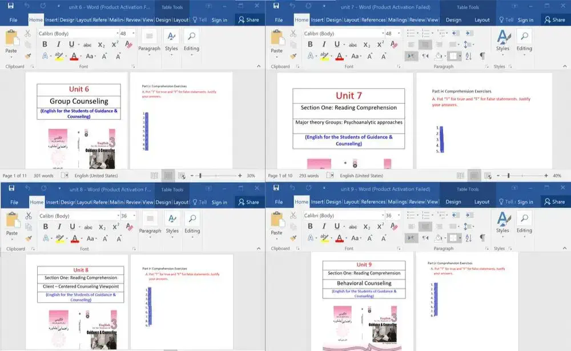Viewport: 571px width, 351px height.
Task: Click Clear All Formatting in unit 6
Action: (x=129, y=45)
